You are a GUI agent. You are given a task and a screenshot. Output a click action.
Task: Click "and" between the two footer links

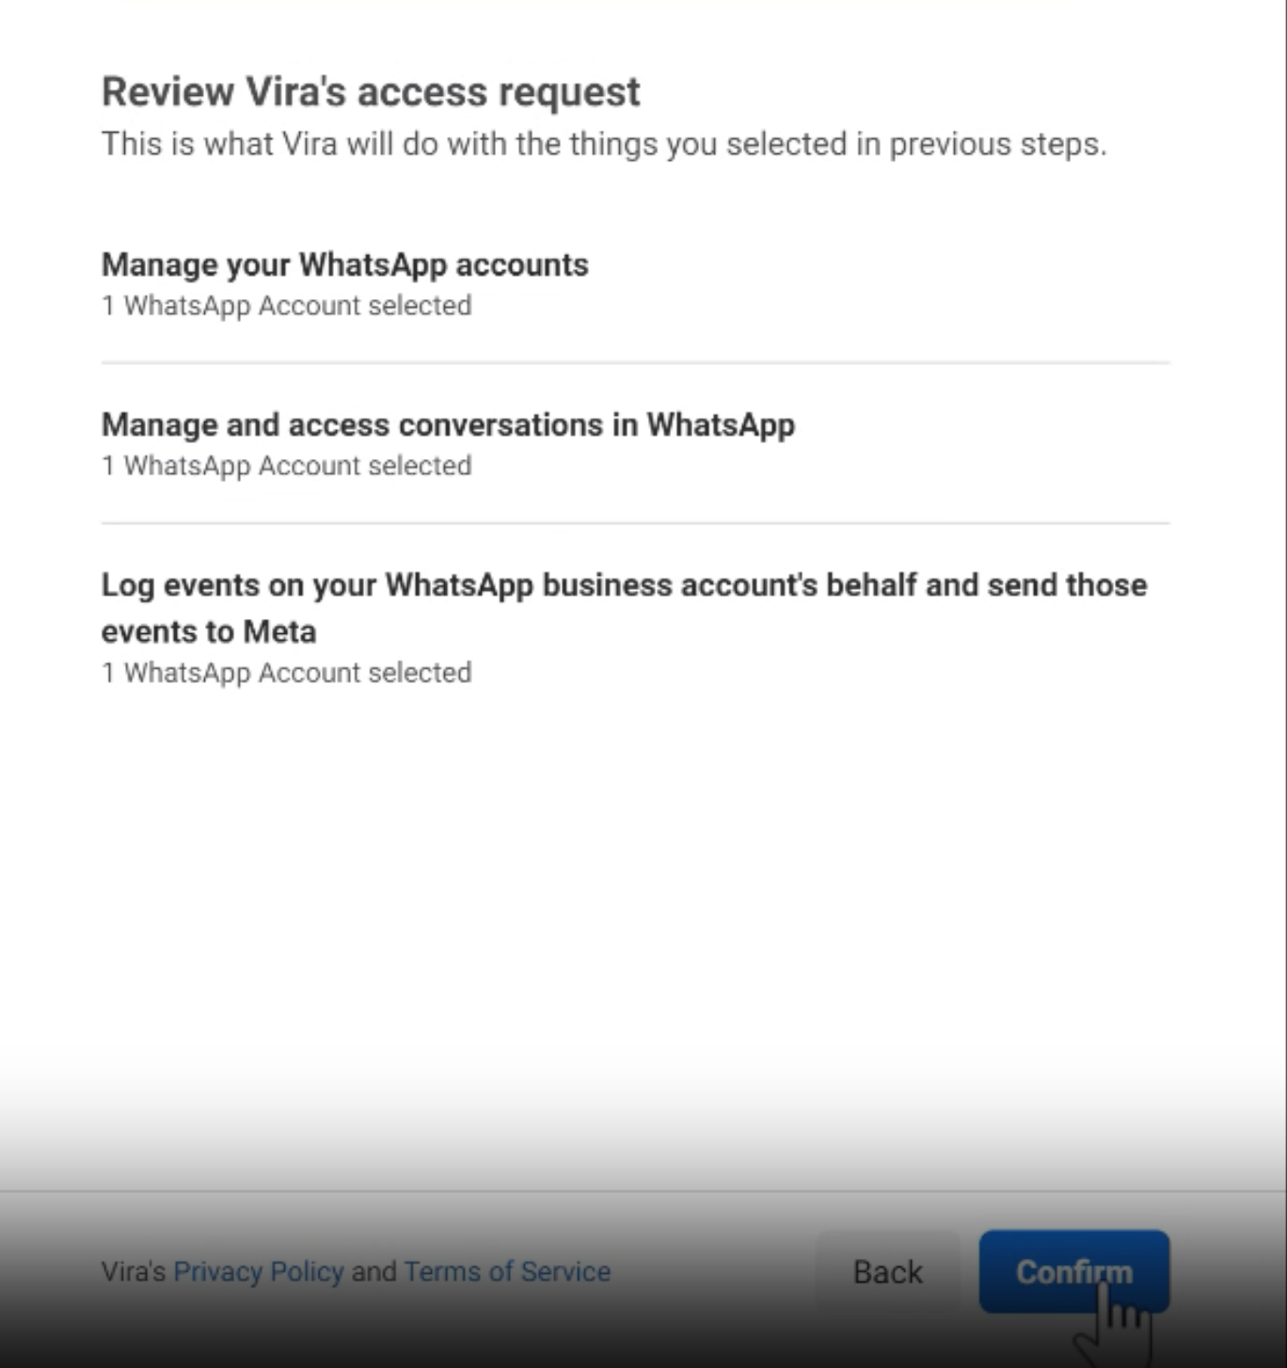[x=373, y=1271]
